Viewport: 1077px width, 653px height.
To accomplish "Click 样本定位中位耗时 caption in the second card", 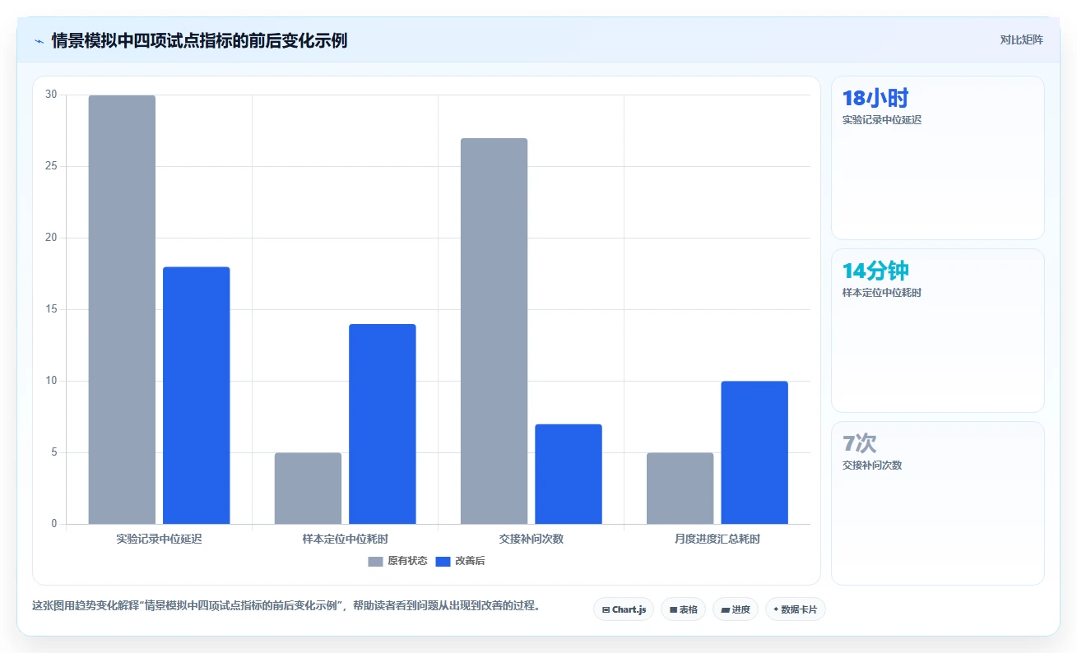I will point(882,293).
